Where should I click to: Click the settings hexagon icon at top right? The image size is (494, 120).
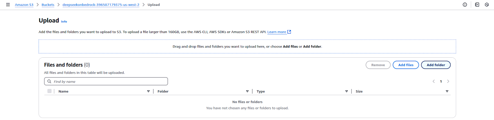click(487, 5)
